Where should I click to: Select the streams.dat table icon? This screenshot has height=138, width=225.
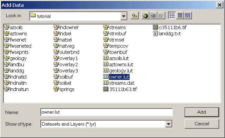point(106,83)
